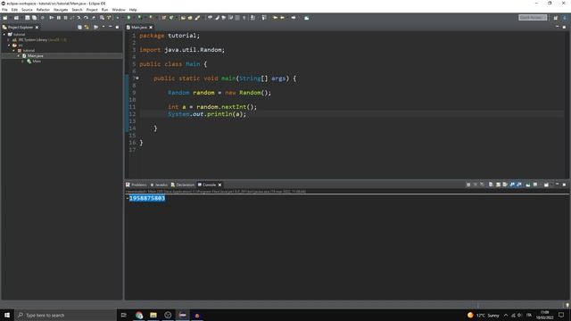Maximize the Project Explorer view
The height and width of the screenshot is (321, 571).
tap(117, 27)
